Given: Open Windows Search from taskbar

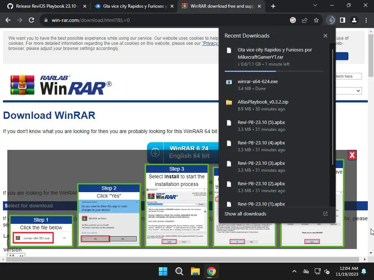Looking at the screenshot, I should click(179, 271).
